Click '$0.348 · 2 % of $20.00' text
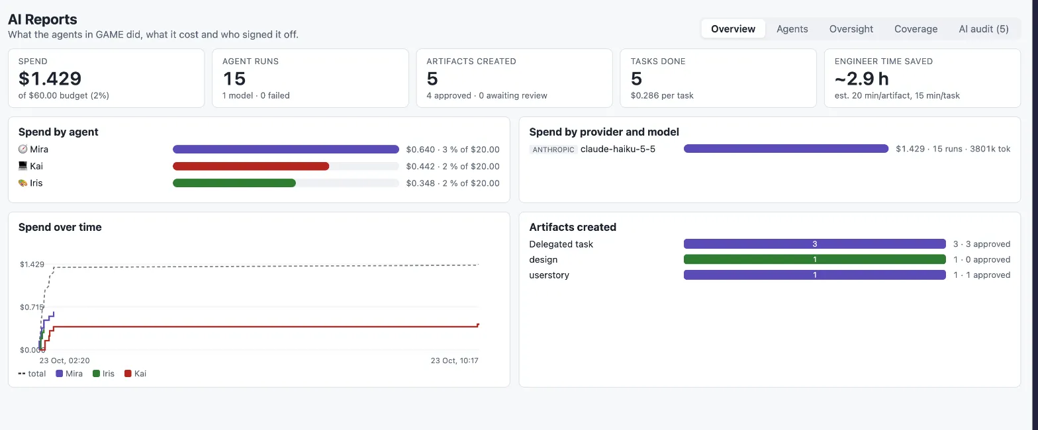1038x430 pixels. (453, 183)
